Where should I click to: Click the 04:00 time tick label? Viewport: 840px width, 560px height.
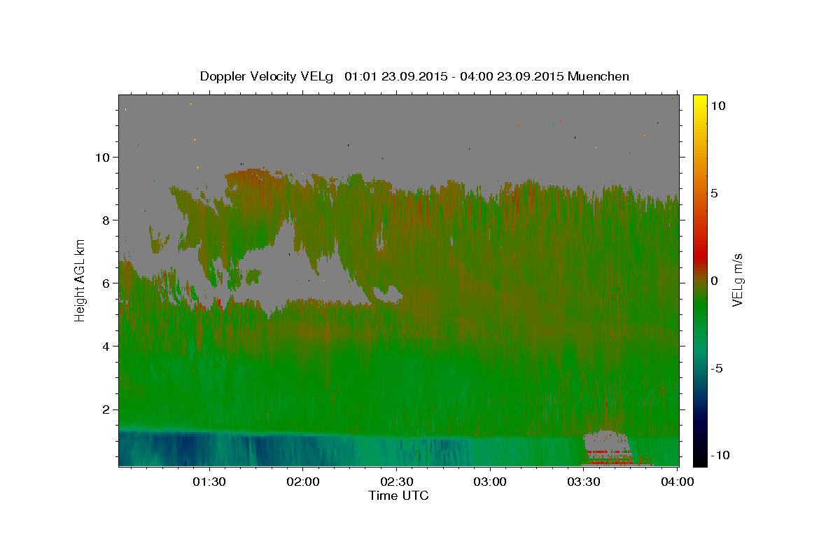(677, 482)
